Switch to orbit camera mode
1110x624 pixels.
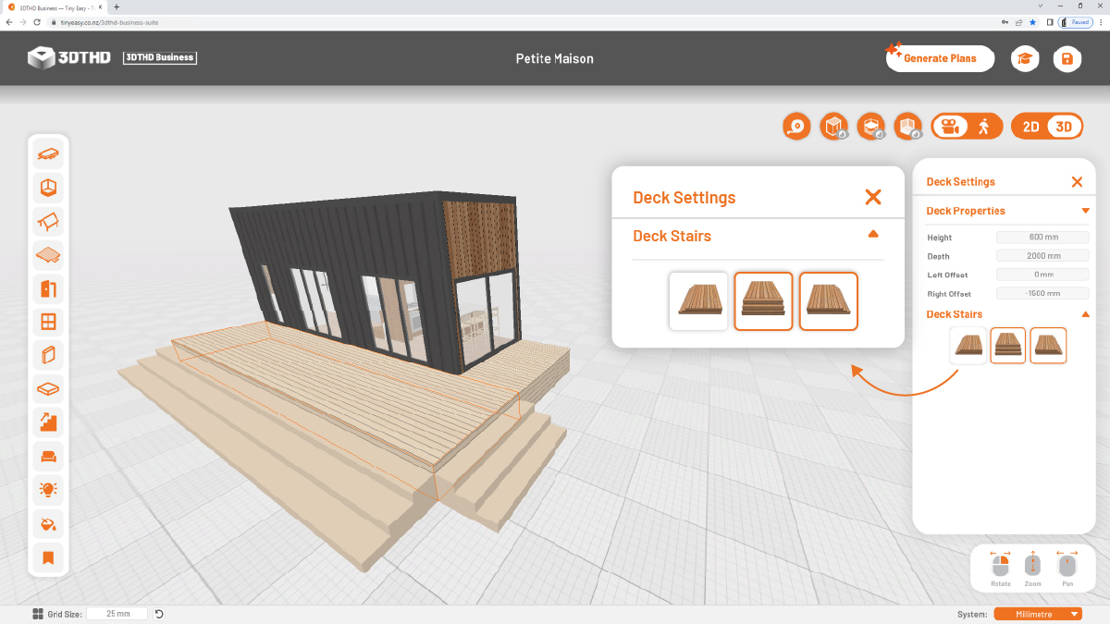948,127
